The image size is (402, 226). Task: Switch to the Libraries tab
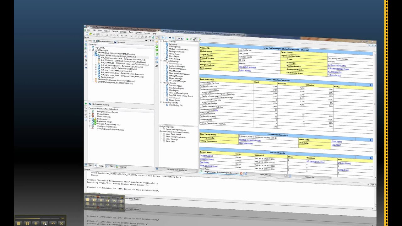coord(121,167)
